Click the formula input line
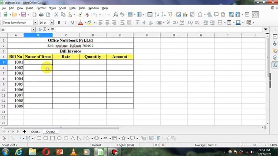278x156 pixels. point(159,29)
